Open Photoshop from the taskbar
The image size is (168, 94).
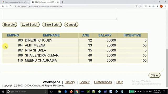(105, 92)
